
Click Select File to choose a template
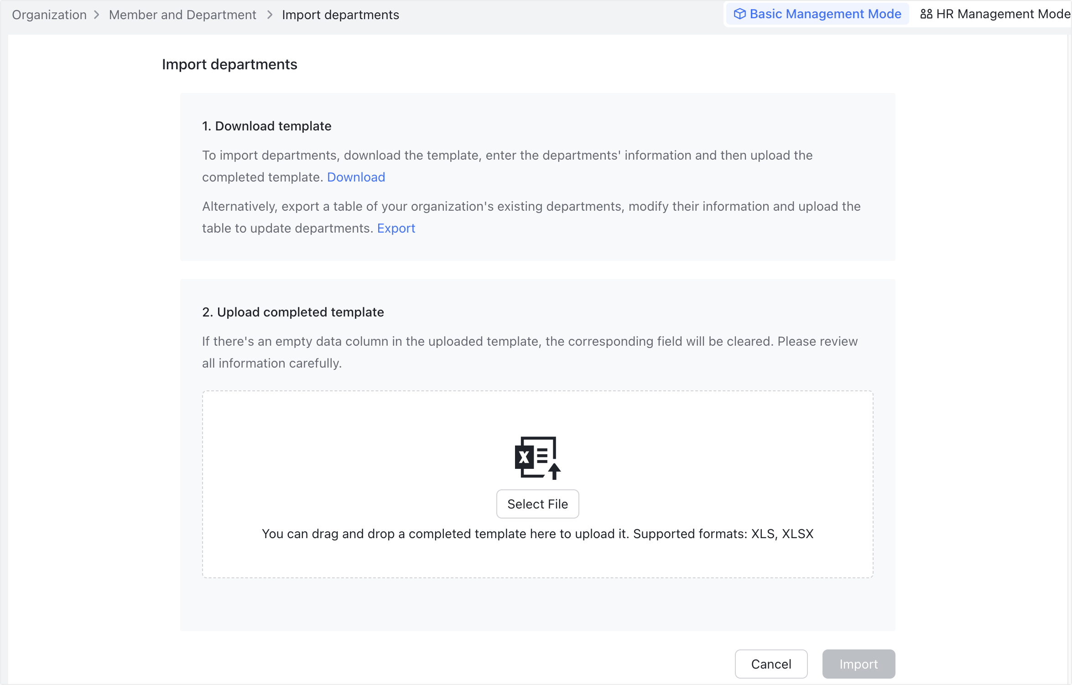click(537, 503)
